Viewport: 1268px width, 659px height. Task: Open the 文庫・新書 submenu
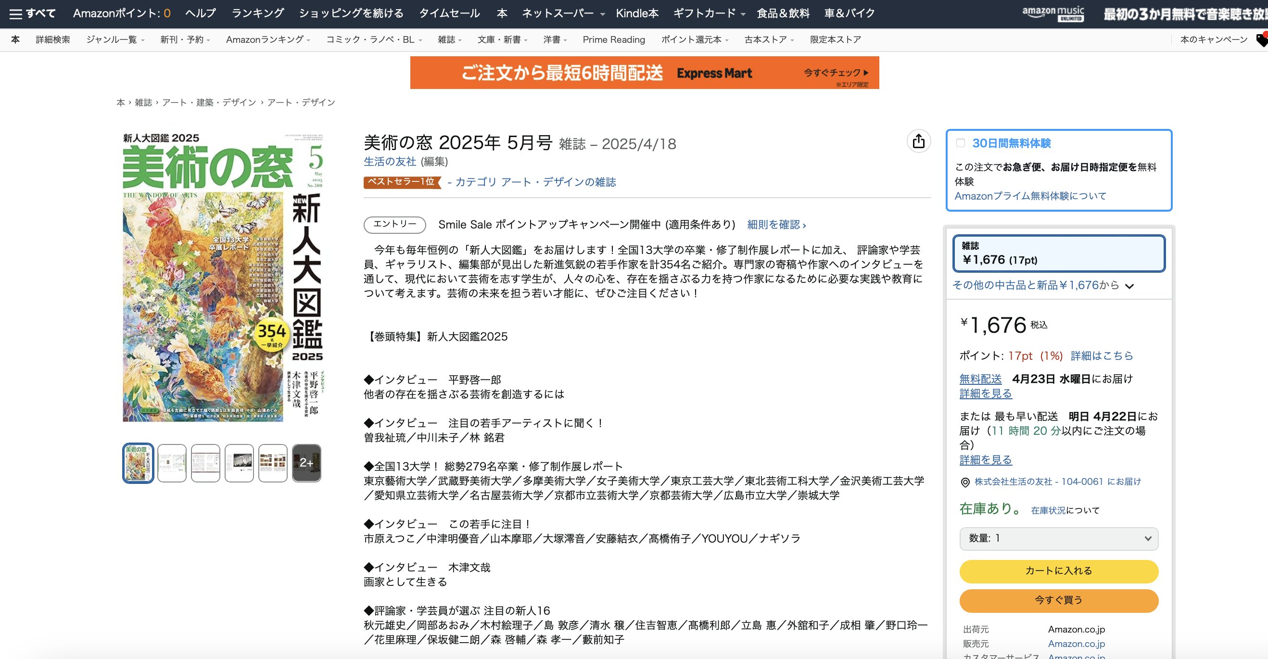[502, 39]
